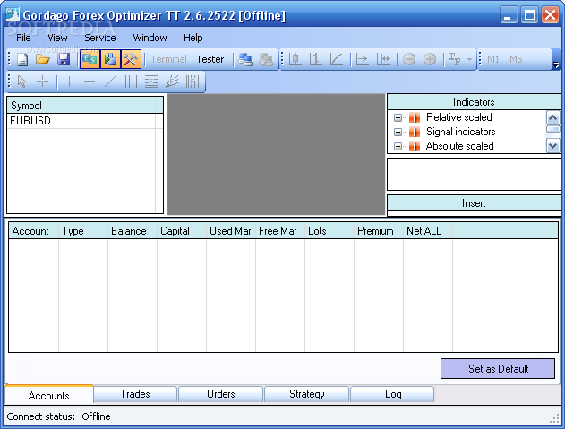The width and height of the screenshot is (565, 429).
Task: Select the parallel vertical lines tool
Action: [x=131, y=82]
